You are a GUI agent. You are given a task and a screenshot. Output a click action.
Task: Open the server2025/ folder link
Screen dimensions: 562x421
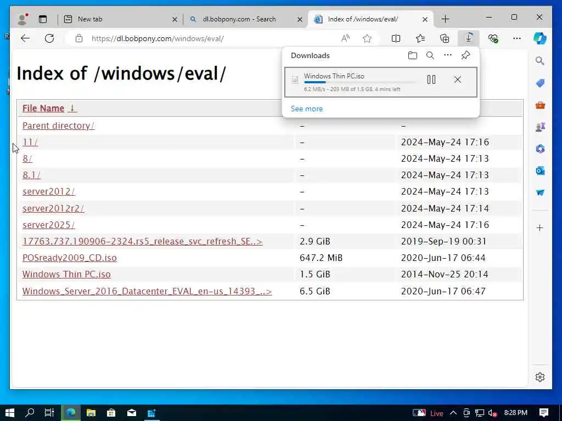pos(49,225)
